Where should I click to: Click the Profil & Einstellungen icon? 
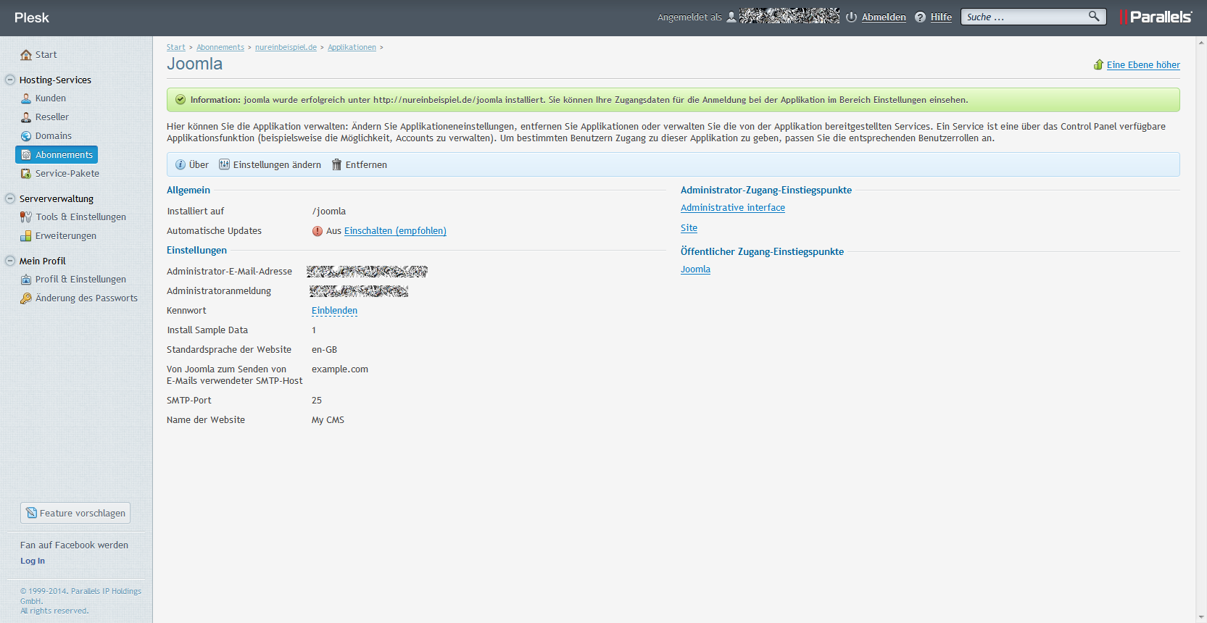26,280
